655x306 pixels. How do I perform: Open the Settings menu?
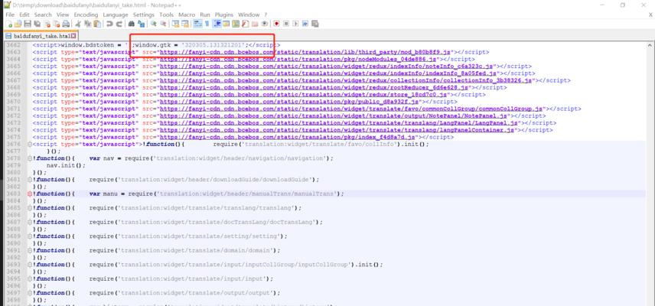coord(144,15)
